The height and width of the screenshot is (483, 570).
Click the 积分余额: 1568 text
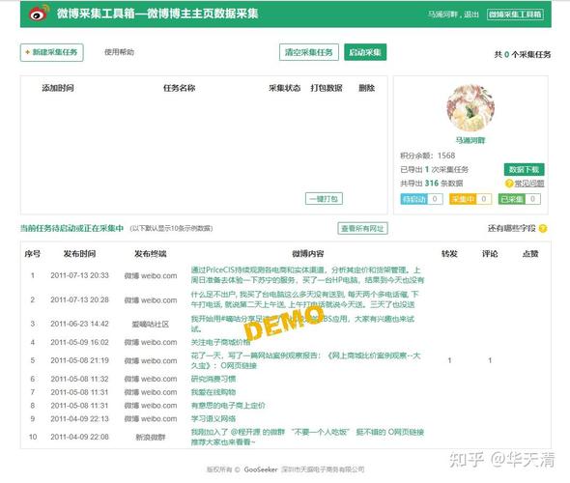pos(427,156)
